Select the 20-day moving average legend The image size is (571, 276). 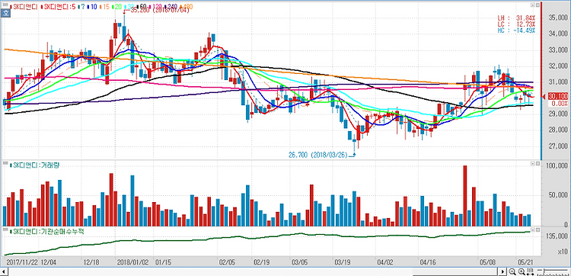coord(118,7)
